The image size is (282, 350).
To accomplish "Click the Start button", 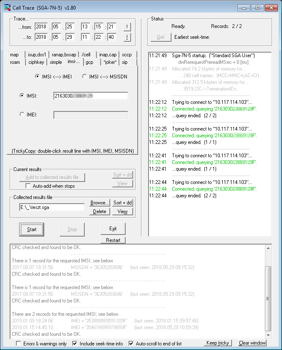I will [32, 229].
